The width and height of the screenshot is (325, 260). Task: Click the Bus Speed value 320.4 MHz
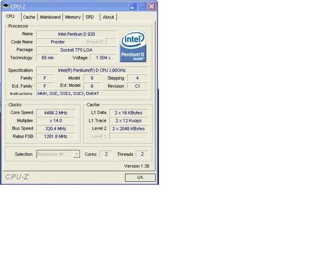click(x=56, y=128)
